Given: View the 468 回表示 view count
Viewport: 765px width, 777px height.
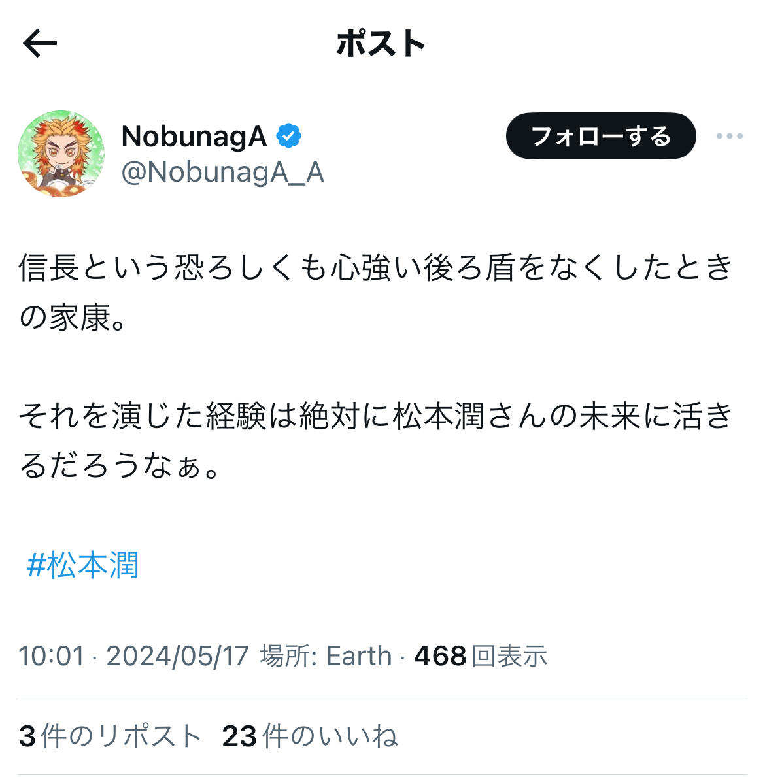Looking at the screenshot, I should click(x=481, y=656).
